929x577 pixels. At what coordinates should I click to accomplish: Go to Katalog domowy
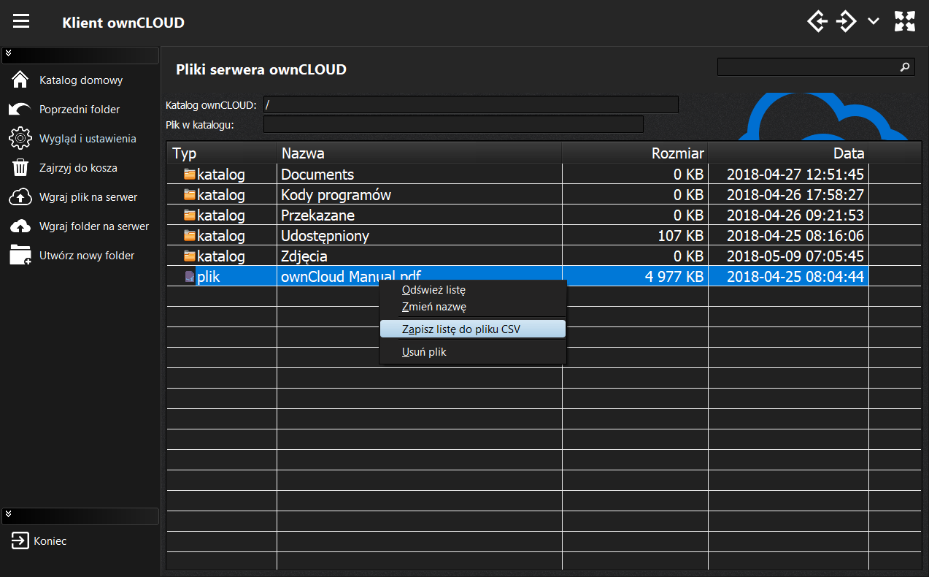pos(81,80)
